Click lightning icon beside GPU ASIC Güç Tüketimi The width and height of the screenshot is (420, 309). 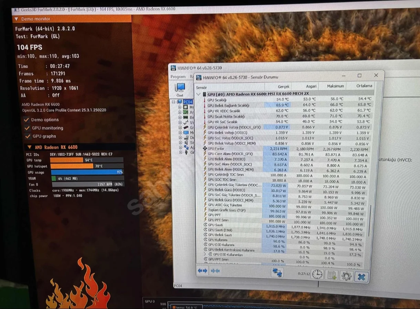tap(206, 205)
